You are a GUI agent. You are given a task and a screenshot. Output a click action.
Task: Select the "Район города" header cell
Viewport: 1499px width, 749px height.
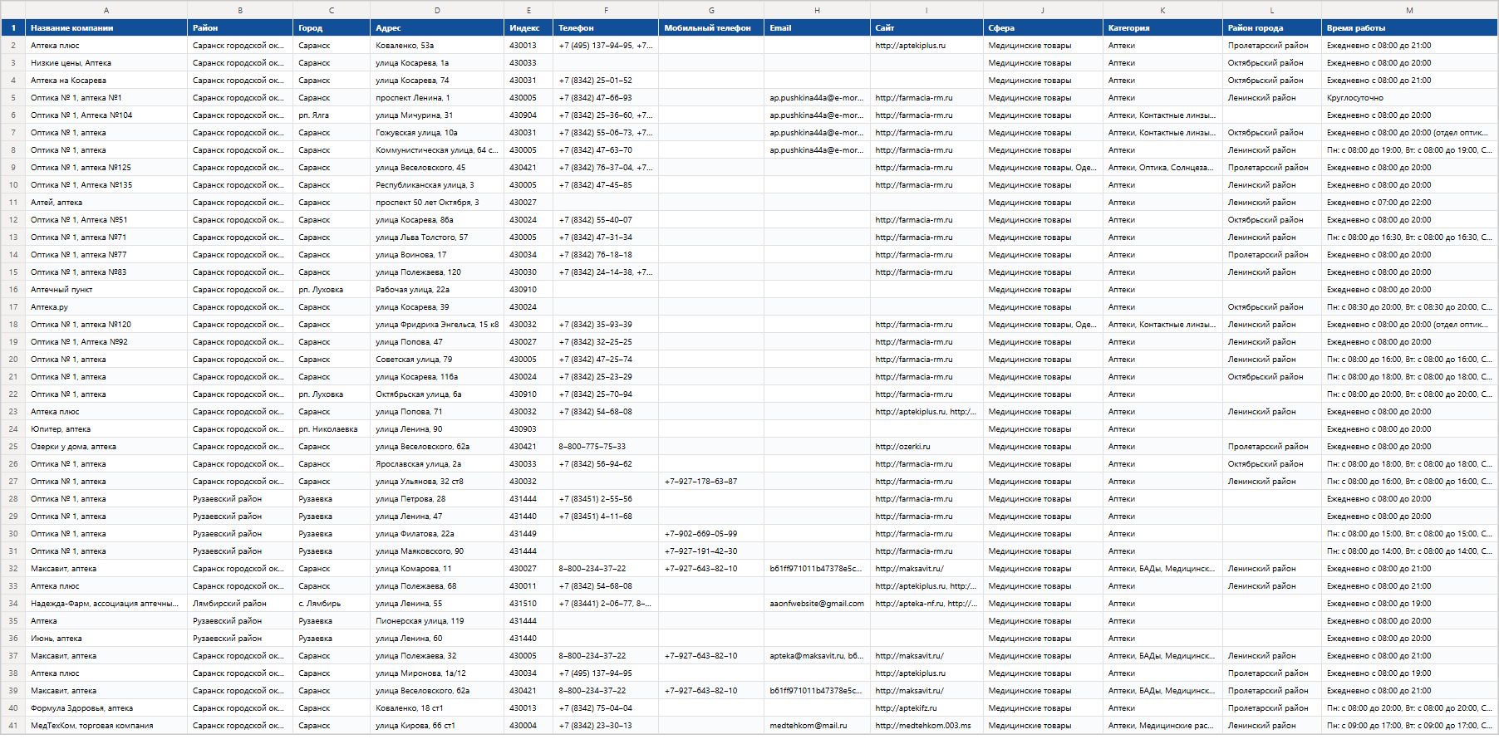point(1272,27)
